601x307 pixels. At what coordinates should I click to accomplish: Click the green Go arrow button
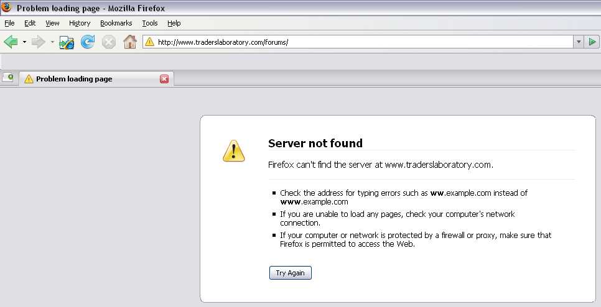coord(592,42)
